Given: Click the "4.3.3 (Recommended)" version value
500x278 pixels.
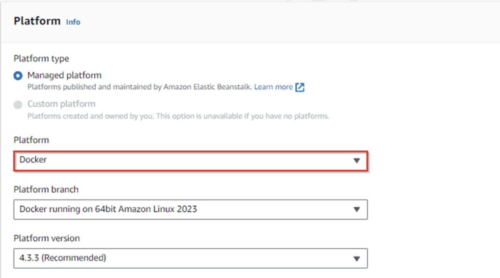Looking at the screenshot, I should (x=63, y=258).
